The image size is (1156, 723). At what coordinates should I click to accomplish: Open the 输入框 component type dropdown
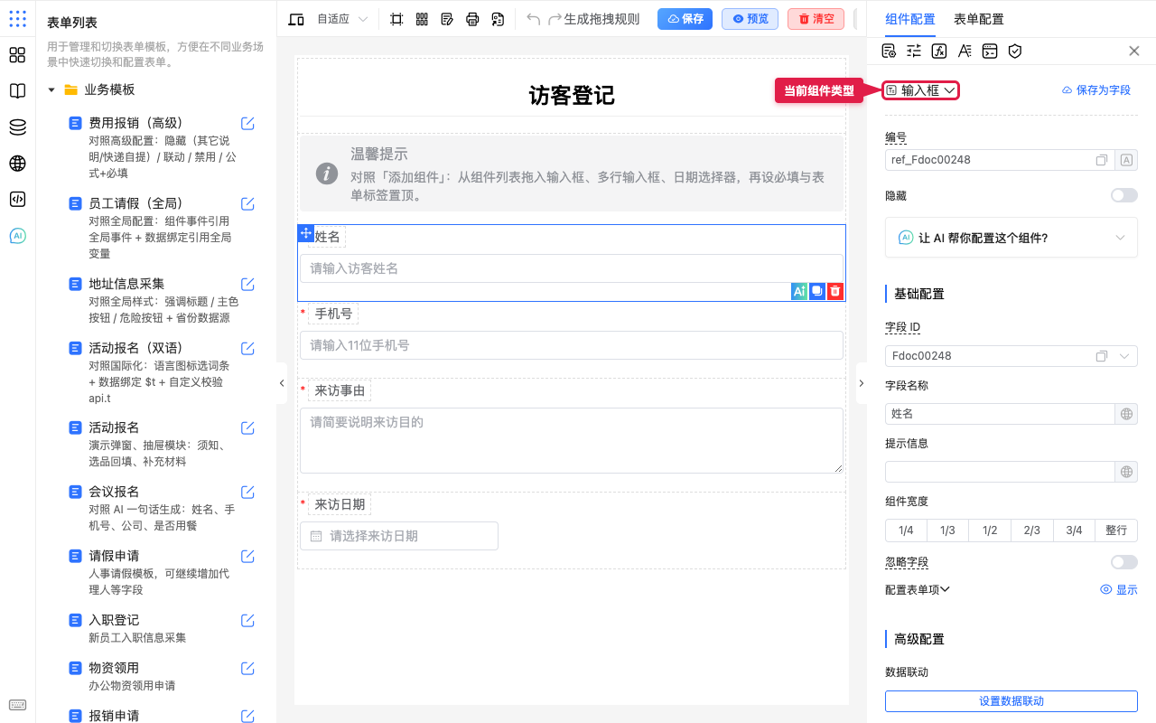point(920,90)
